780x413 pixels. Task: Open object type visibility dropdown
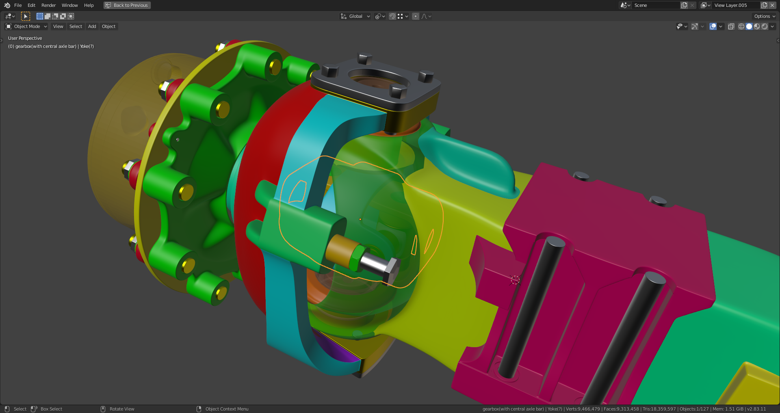tap(682, 26)
